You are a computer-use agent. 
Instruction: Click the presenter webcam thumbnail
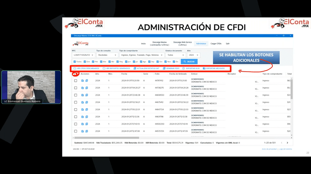(31, 87)
